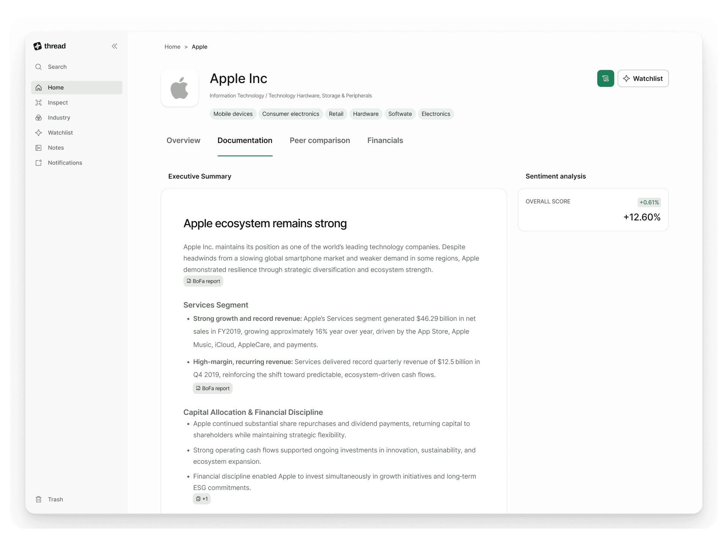Image resolution: width=728 pixels, height=546 pixels.
Task: Add Apple Inc to Watchlist button
Action: coord(643,78)
